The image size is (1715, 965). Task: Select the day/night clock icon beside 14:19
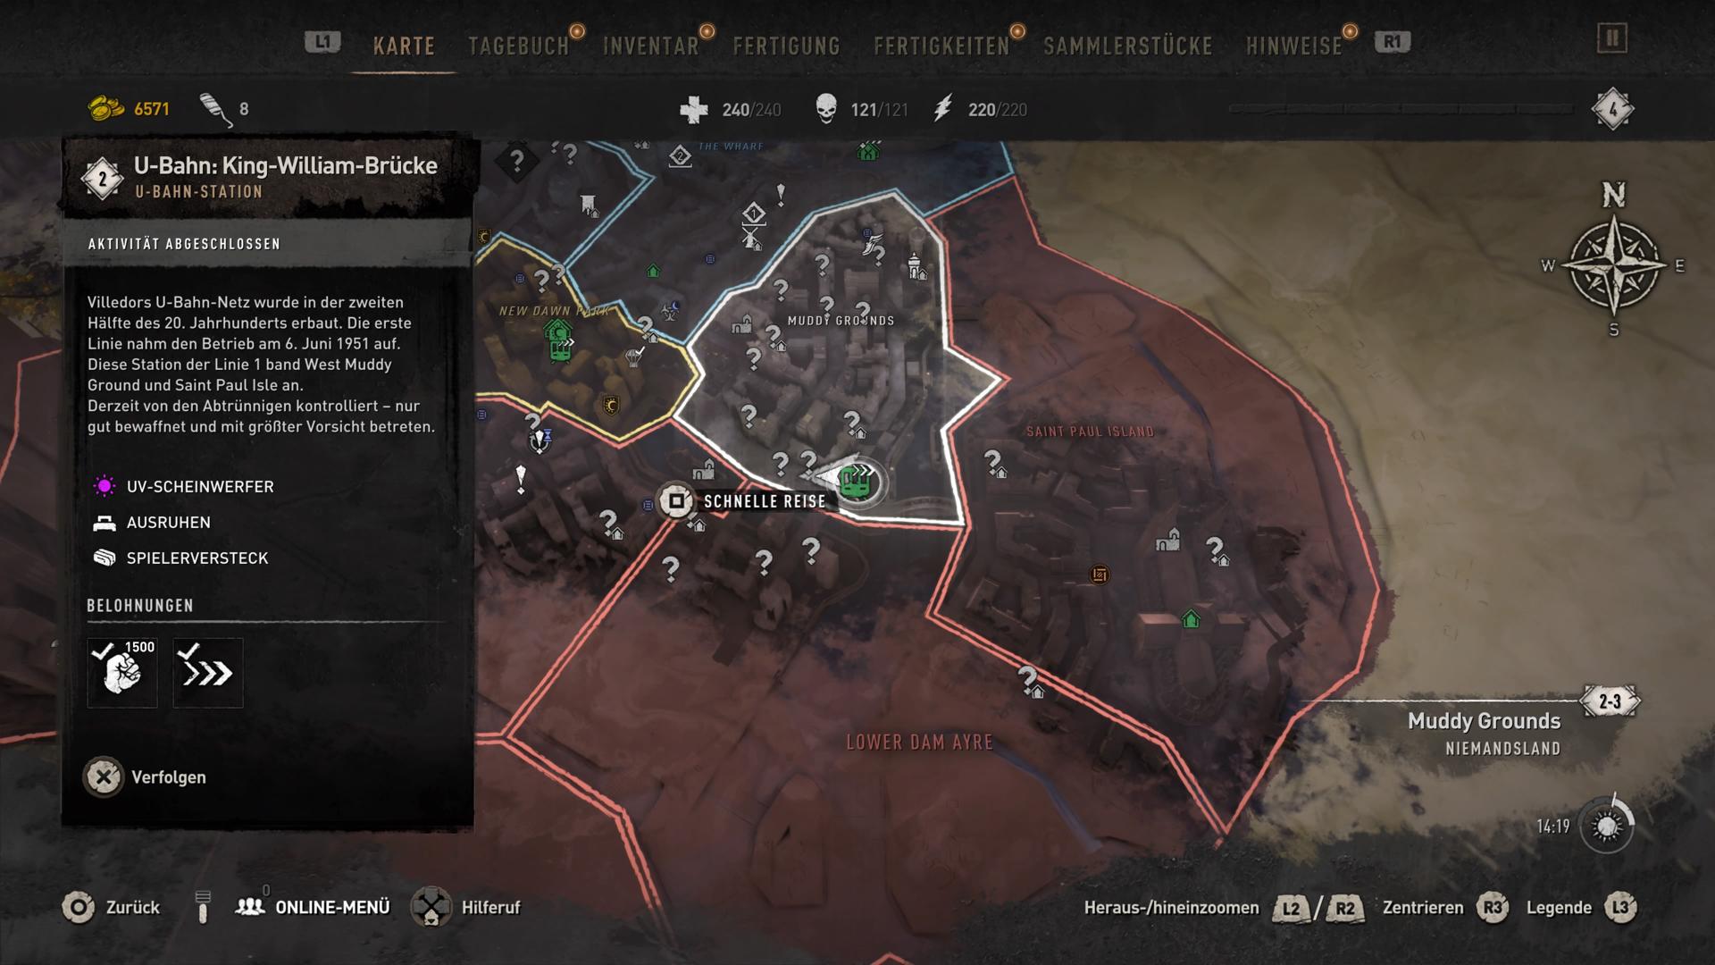tap(1606, 826)
